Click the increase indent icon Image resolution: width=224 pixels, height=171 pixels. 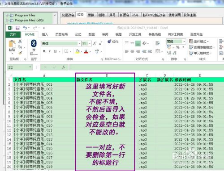150,51
